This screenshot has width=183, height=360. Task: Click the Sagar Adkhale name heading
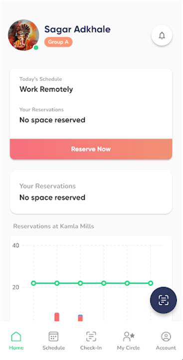(x=77, y=29)
